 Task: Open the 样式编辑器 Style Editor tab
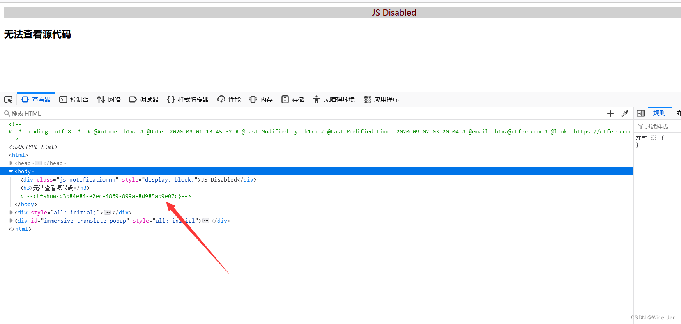click(188, 99)
